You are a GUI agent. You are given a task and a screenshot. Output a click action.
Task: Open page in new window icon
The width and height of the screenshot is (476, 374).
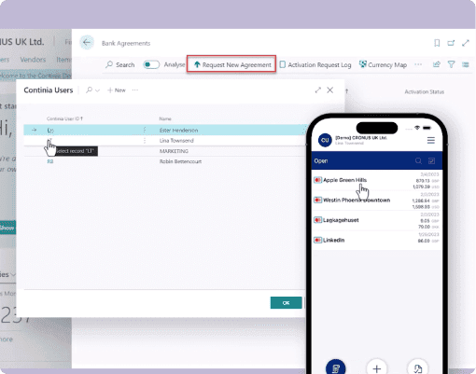pyautogui.click(x=451, y=43)
